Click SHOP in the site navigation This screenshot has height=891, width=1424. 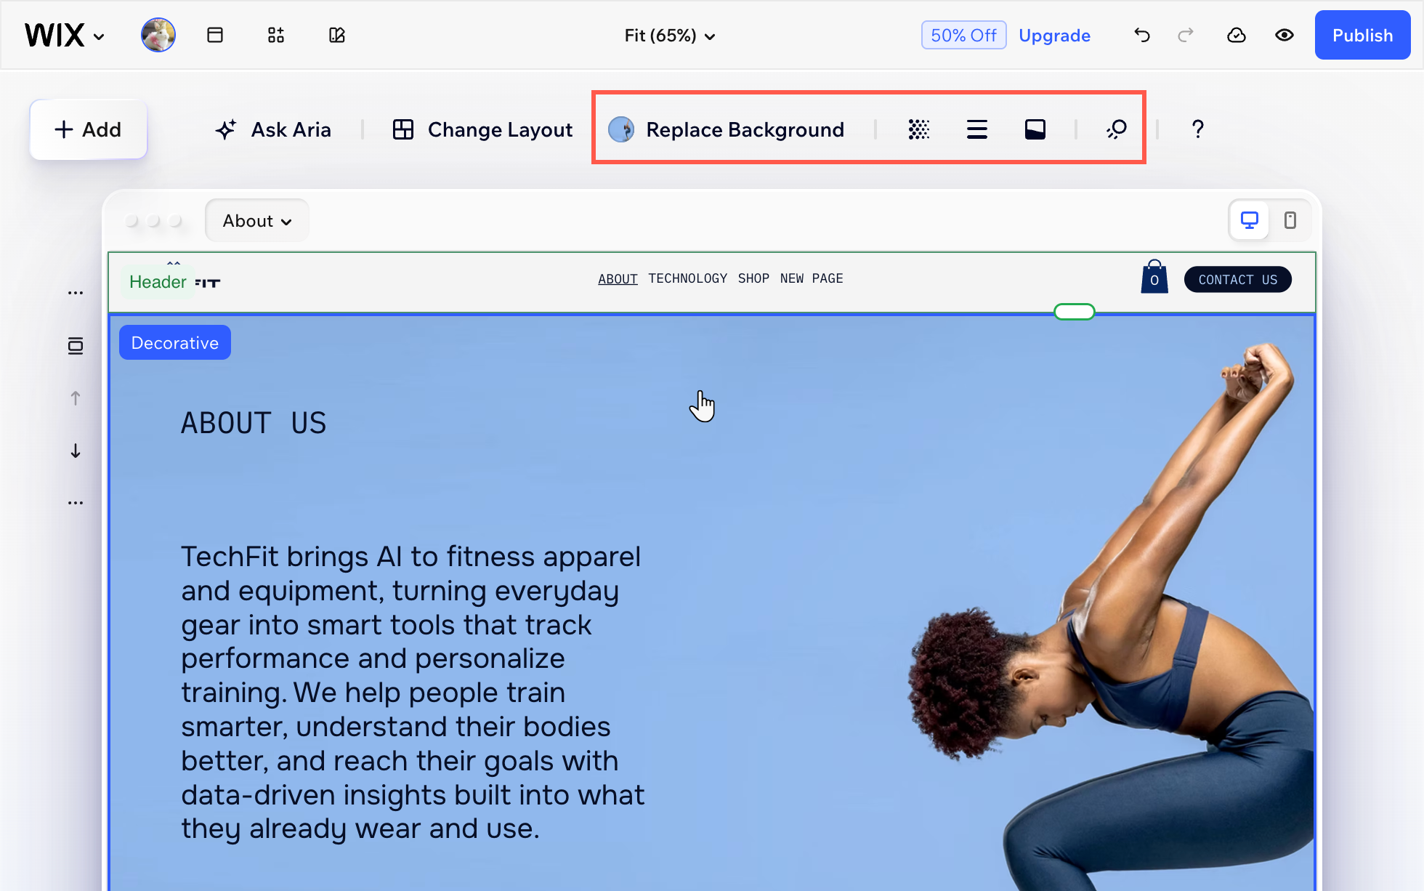tap(753, 278)
